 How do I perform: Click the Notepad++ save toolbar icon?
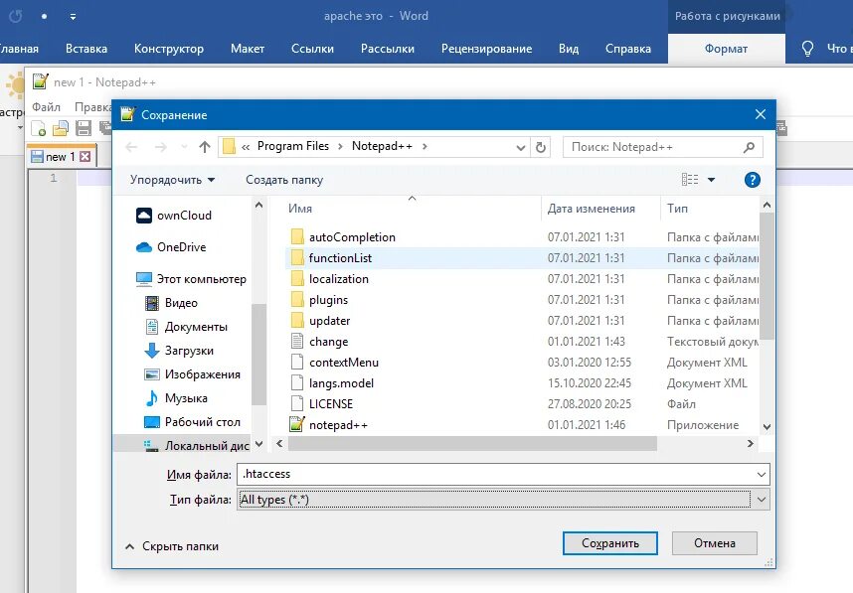(84, 128)
